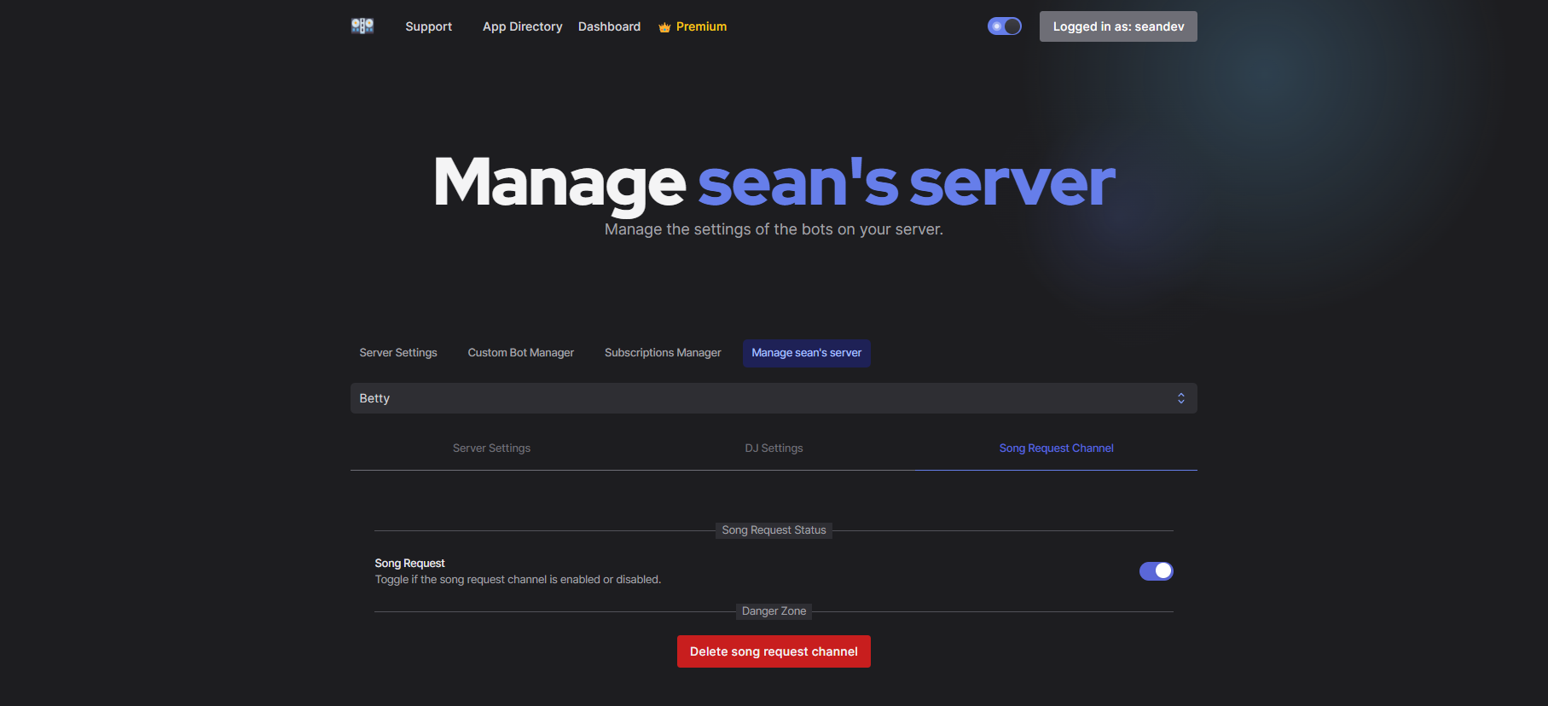Open the DJ Settings sub-tab

coord(774,448)
